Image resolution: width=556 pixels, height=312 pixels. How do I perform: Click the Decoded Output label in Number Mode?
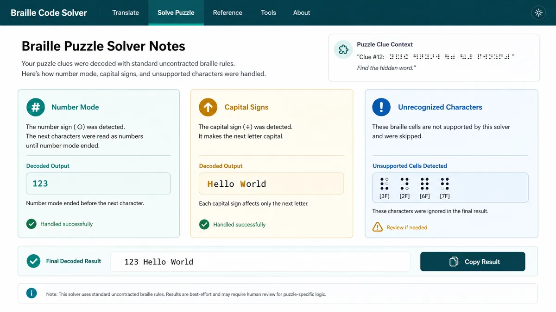[x=48, y=166]
